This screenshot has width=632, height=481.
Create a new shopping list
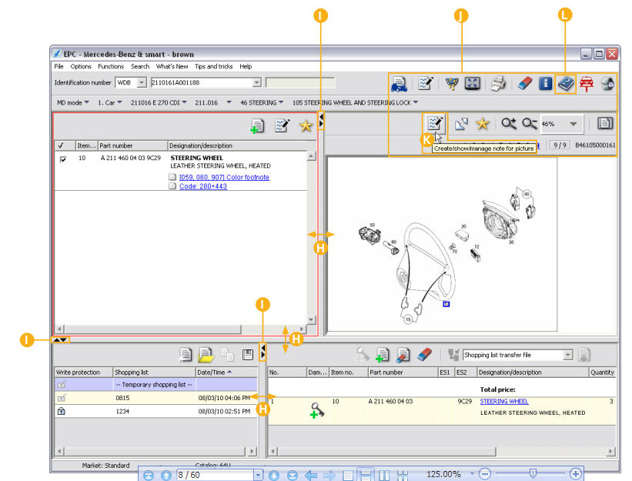[186, 355]
